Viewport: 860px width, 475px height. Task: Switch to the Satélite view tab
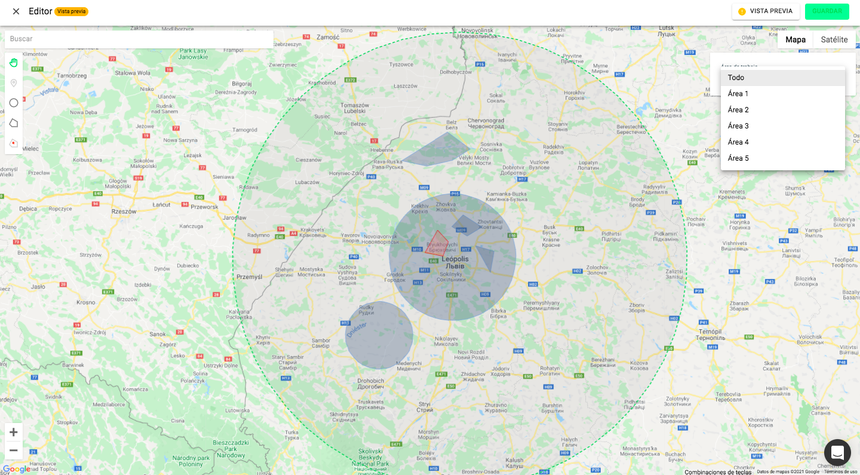click(834, 39)
